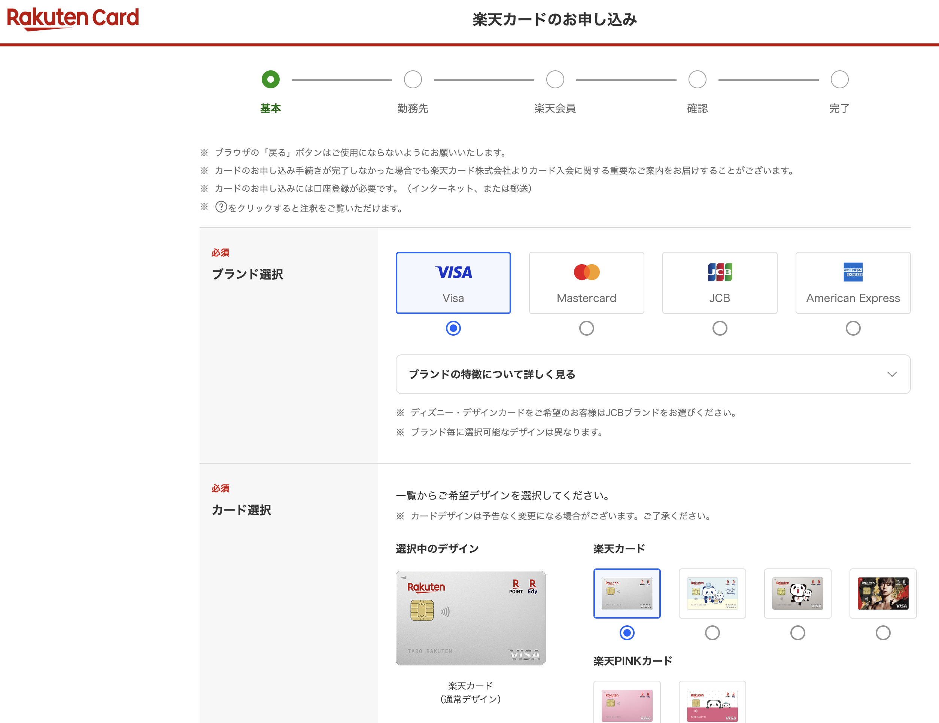Select the plain pink 楽天PINKカード thumbnail
The image size is (939, 723).
[627, 702]
